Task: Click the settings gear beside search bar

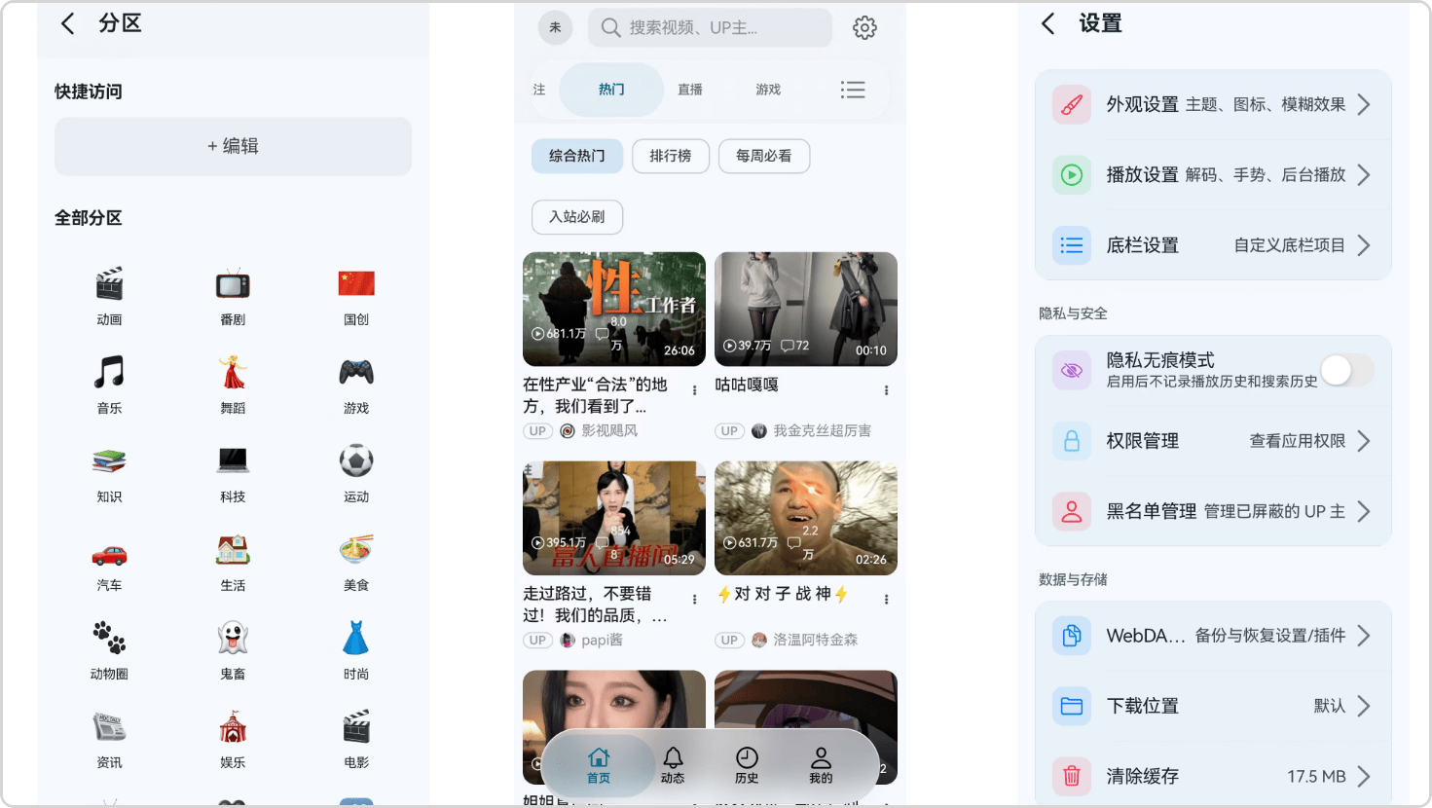Action: (x=864, y=28)
